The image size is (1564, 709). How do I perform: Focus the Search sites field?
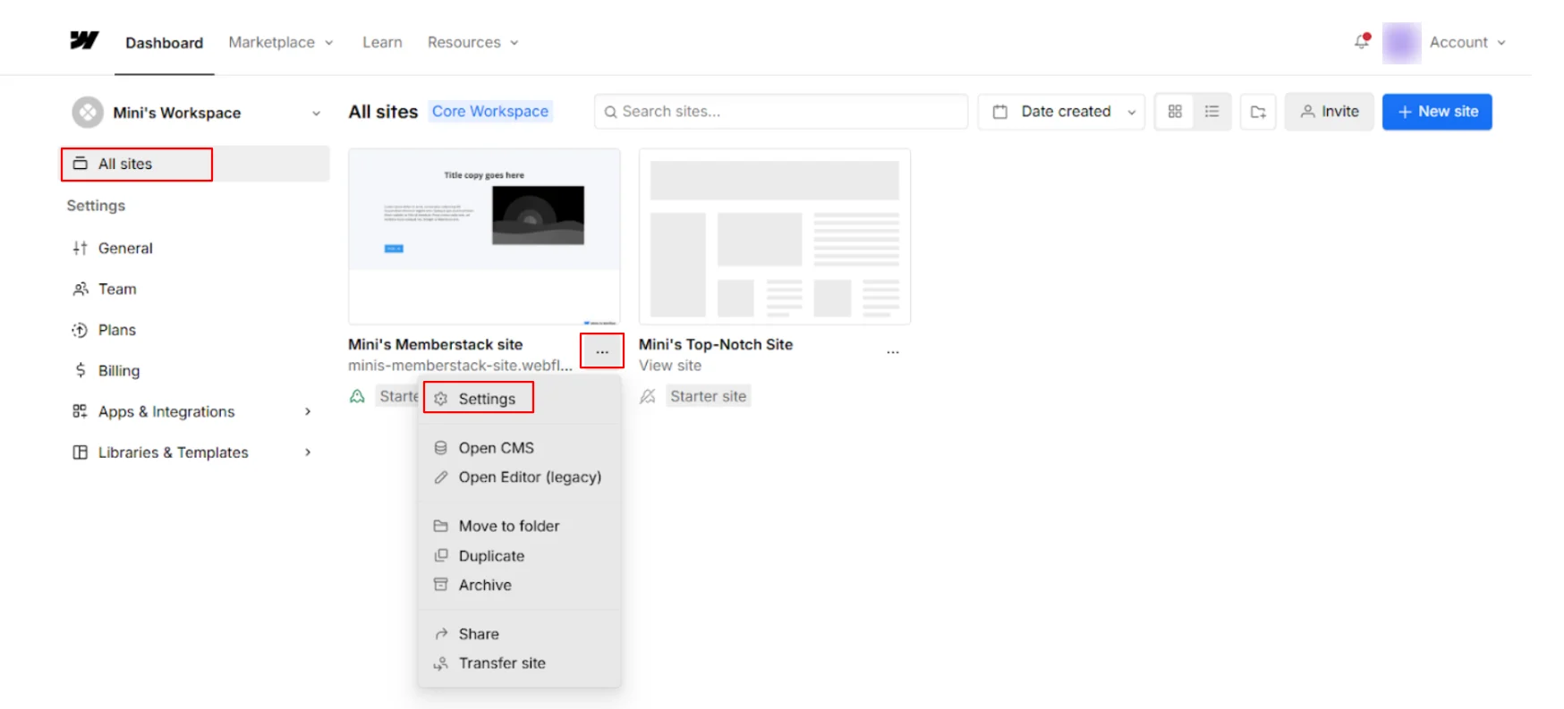point(781,112)
